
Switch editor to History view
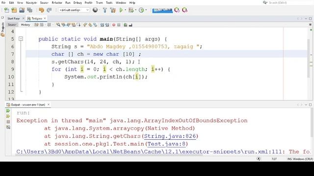(26, 25)
